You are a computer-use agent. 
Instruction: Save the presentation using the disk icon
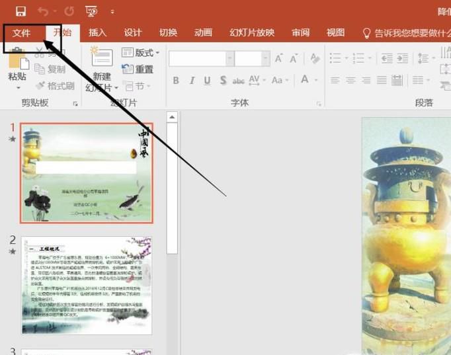click(x=20, y=11)
